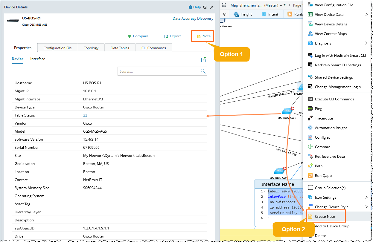The width and height of the screenshot is (373, 242).
Task: Open the map name dropdown chevron
Action: (x=280, y=5)
